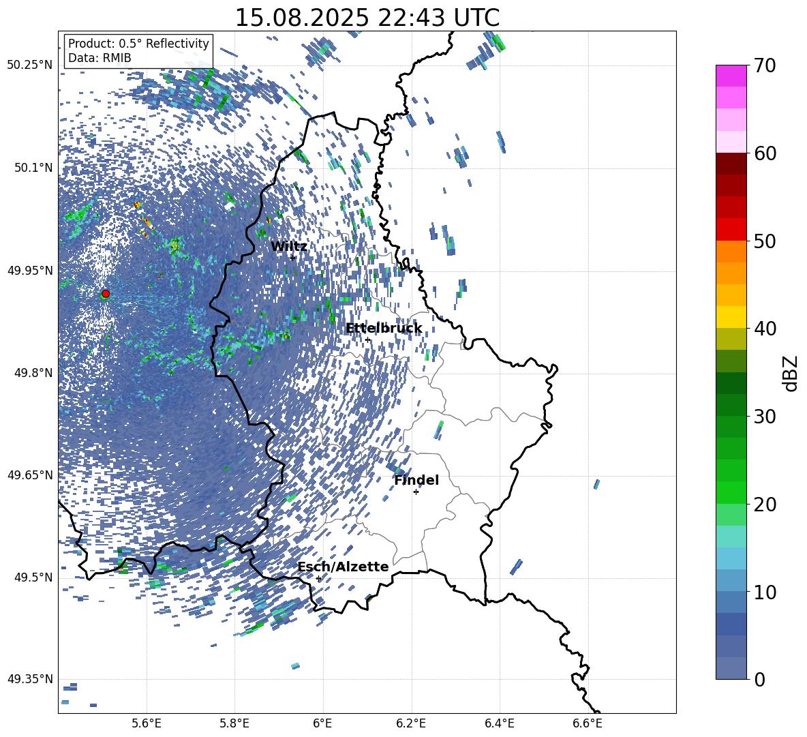The width and height of the screenshot is (807, 737).
Task: Click the 'Product: 0.5° Reflectivity' legend text
Action: tap(138, 44)
